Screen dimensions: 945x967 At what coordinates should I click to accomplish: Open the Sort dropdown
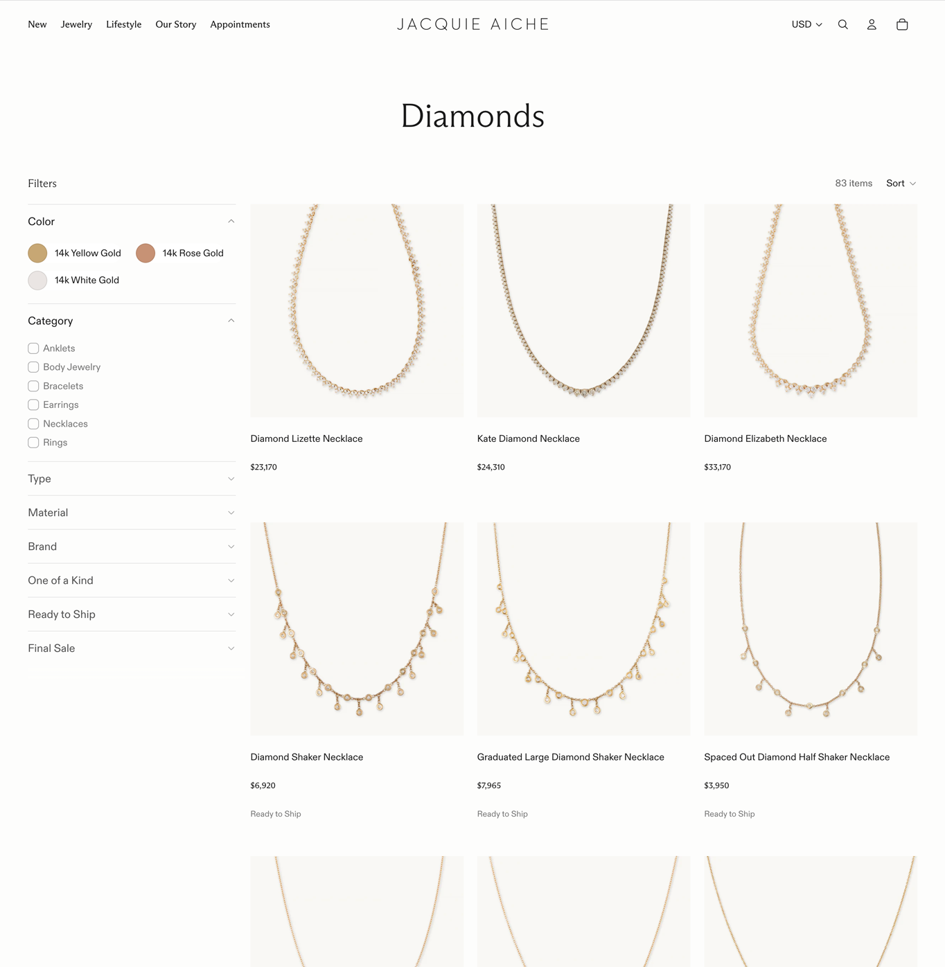click(901, 184)
